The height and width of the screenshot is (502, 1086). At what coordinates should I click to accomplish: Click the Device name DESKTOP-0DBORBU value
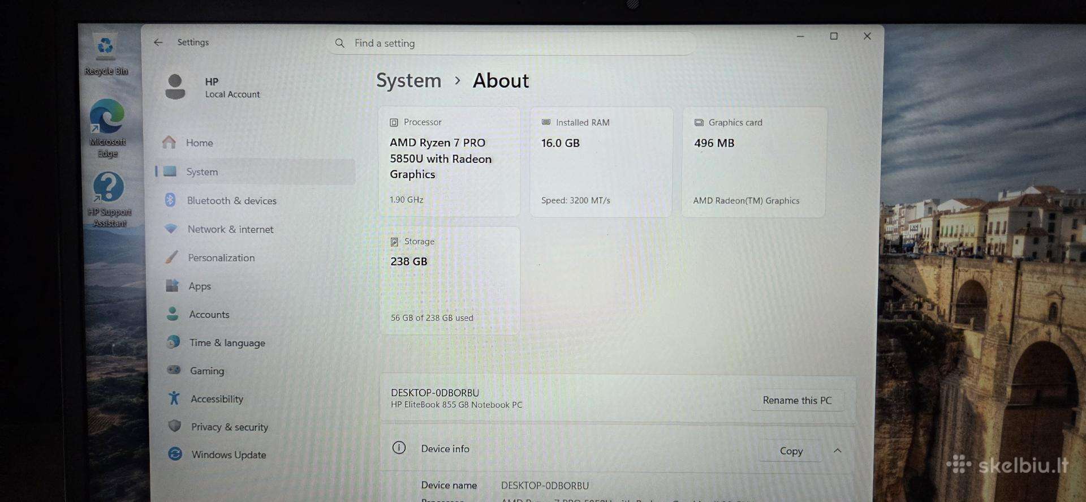coord(545,486)
